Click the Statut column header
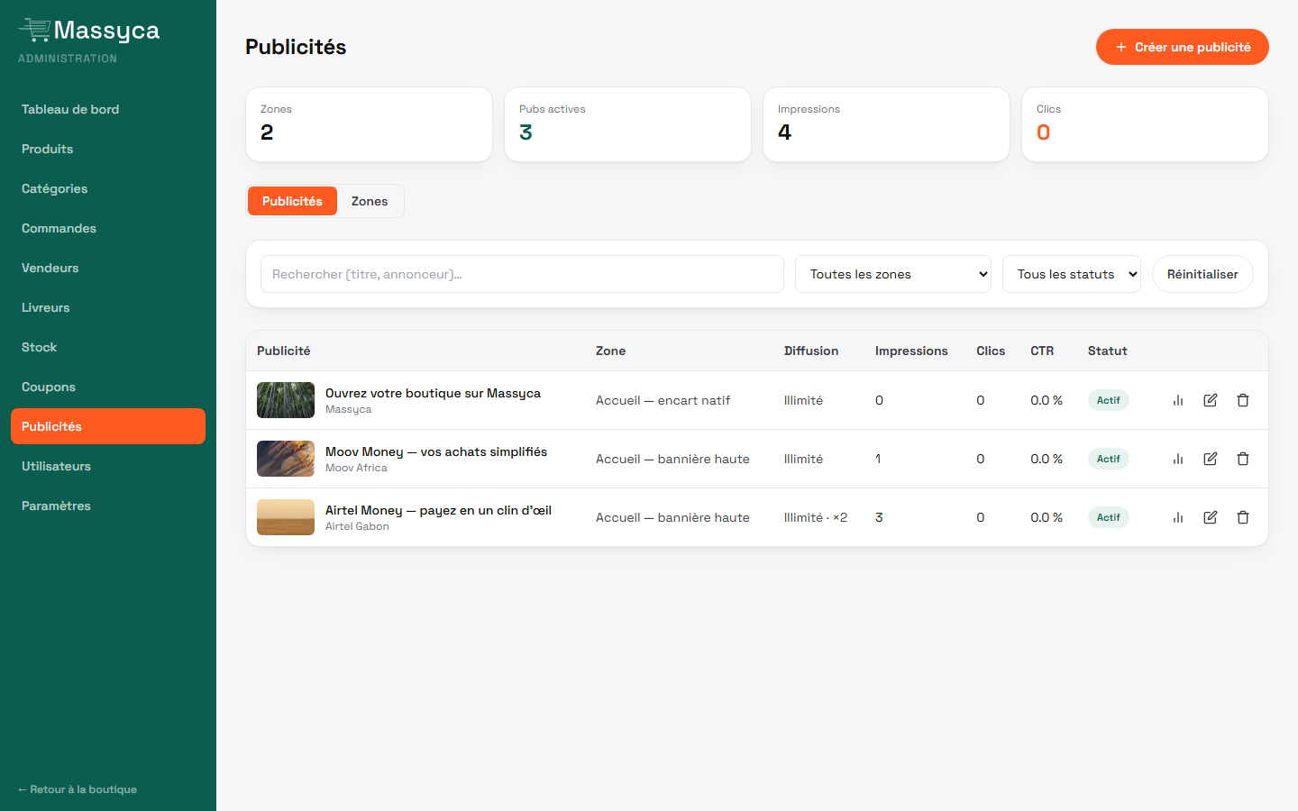This screenshot has width=1298, height=811. [x=1107, y=351]
